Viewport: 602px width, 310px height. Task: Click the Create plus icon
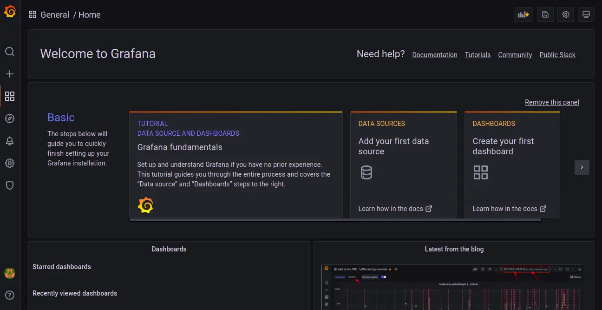click(10, 74)
